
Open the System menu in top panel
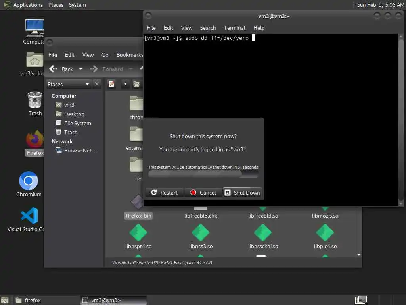tap(77, 5)
